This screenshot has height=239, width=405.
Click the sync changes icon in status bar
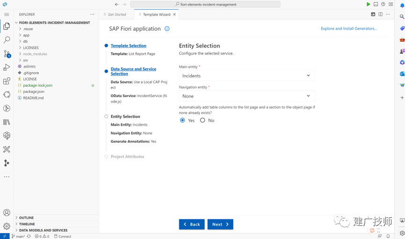coord(29,236)
